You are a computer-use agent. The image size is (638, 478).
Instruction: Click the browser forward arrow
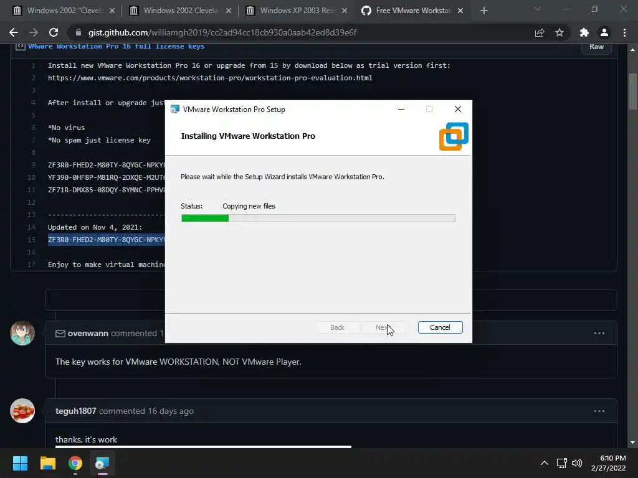pos(34,32)
